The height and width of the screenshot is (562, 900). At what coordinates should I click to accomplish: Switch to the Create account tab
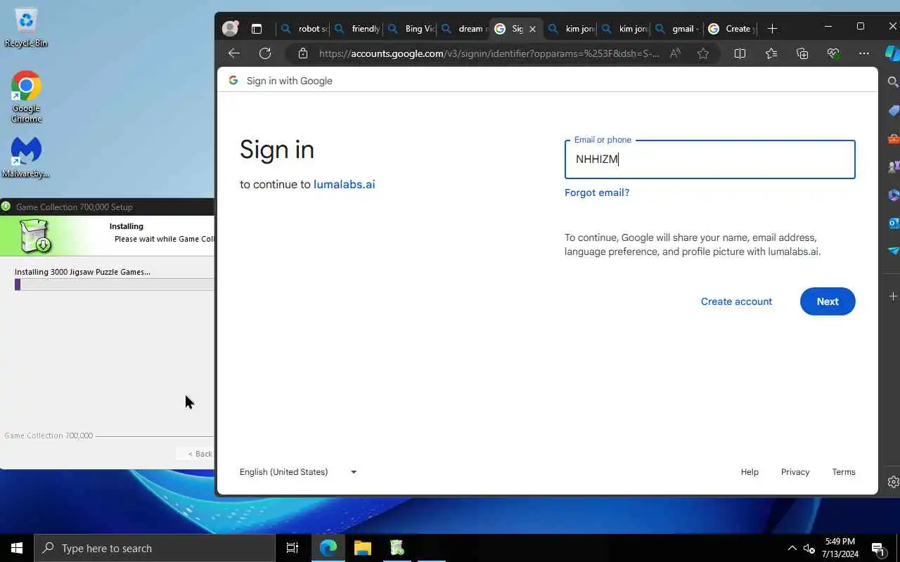click(x=730, y=29)
